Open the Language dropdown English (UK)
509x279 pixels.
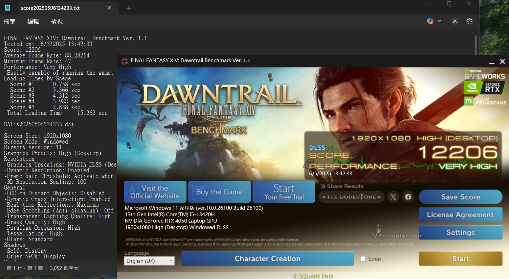pyautogui.click(x=149, y=261)
